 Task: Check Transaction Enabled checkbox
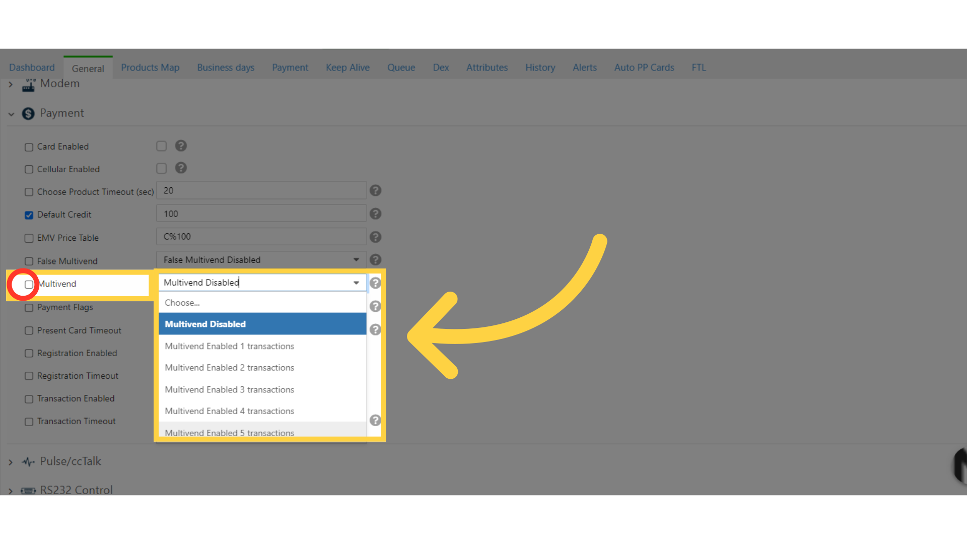pos(29,399)
